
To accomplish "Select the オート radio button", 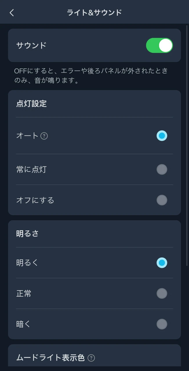I will tap(162, 136).
